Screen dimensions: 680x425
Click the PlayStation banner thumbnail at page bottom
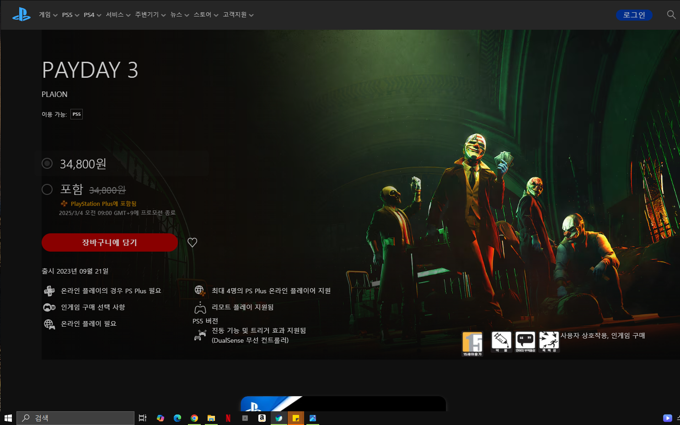coord(343,403)
